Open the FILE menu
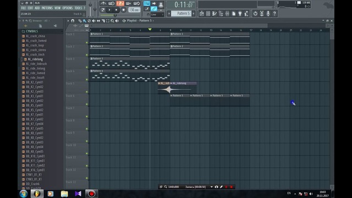Viewport: 352px width, 198px height. click(23, 8)
